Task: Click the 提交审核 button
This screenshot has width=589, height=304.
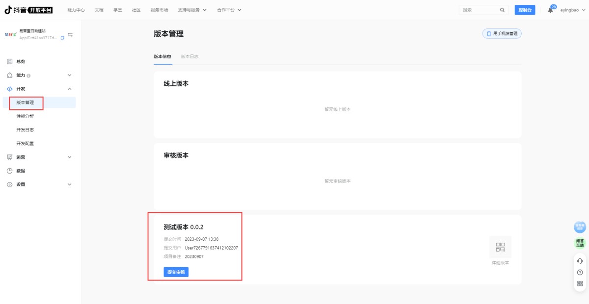Action: pyautogui.click(x=176, y=272)
